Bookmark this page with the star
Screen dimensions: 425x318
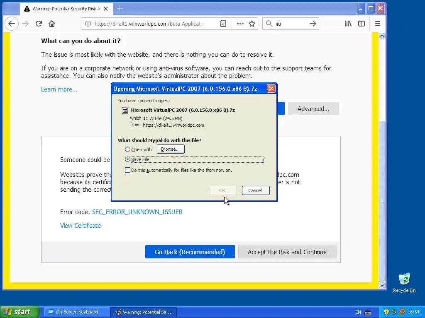252,24
